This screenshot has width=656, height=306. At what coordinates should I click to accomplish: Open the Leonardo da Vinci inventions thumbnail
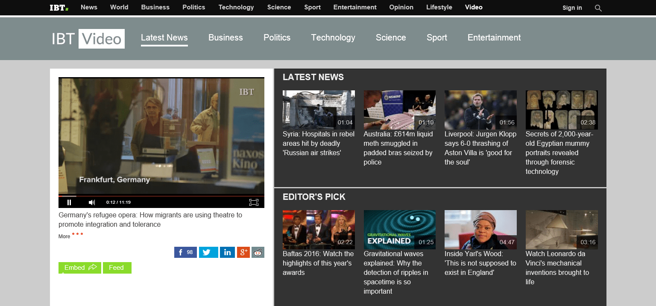pyautogui.click(x=562, y=230)
